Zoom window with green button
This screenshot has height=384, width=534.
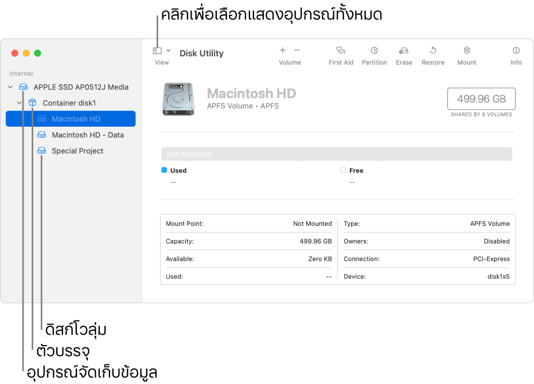pyautogui.click(x=38, y=53)
